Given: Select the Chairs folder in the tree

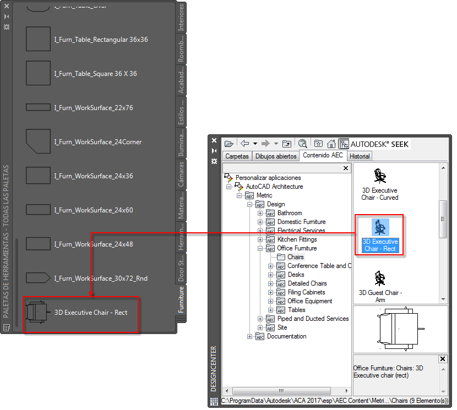Looking at the screenshot, I should pyautogui.click(x=296, y=257).
